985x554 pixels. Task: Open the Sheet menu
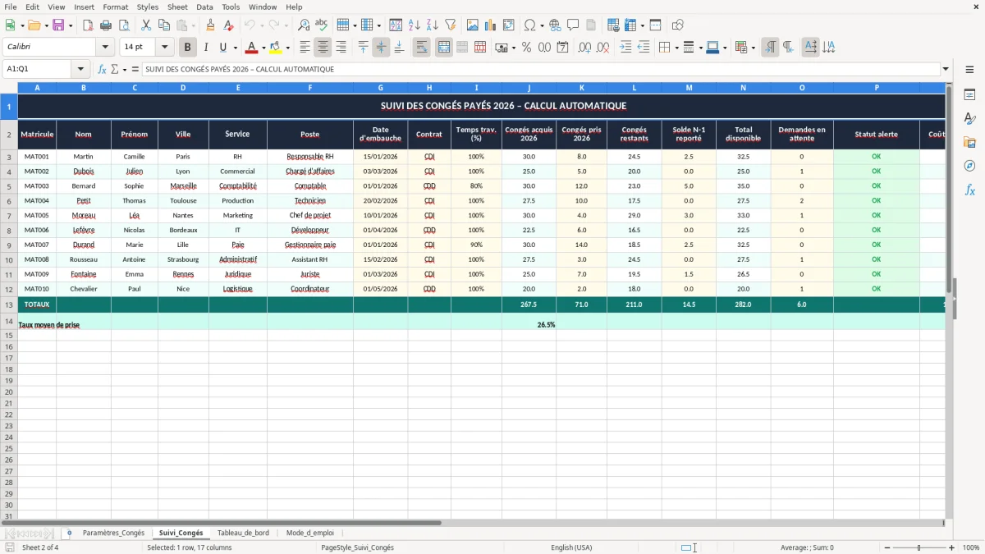[x=177, y=7]
